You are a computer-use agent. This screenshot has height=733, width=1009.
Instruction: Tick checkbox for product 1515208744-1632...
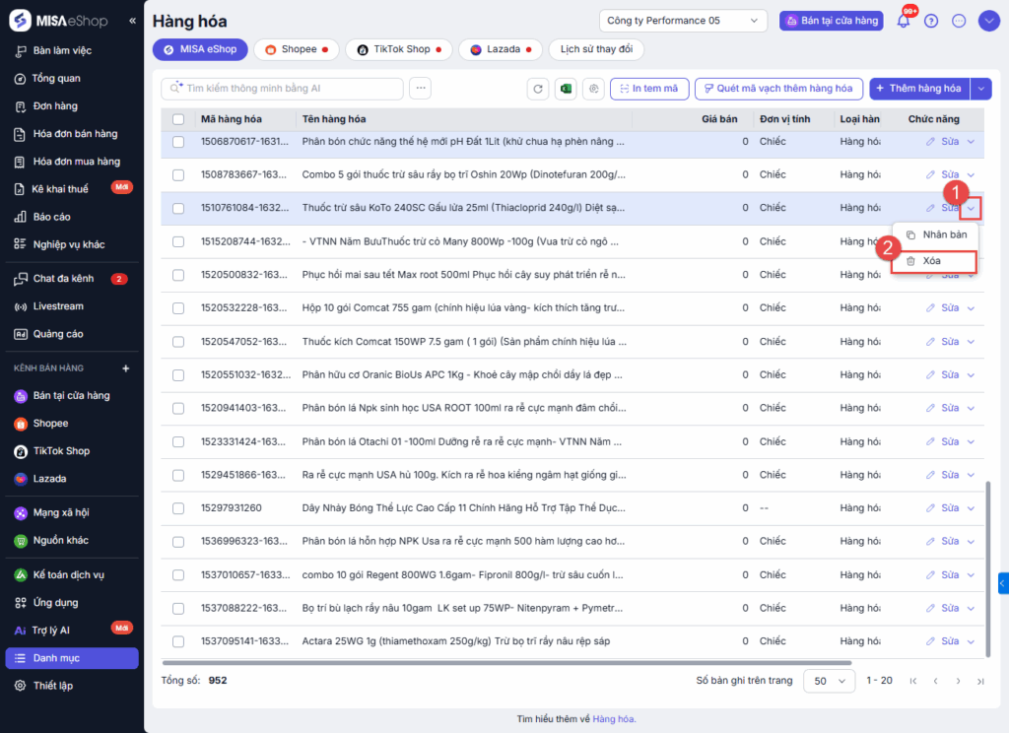pyautogui.click(x=178, y=241)
